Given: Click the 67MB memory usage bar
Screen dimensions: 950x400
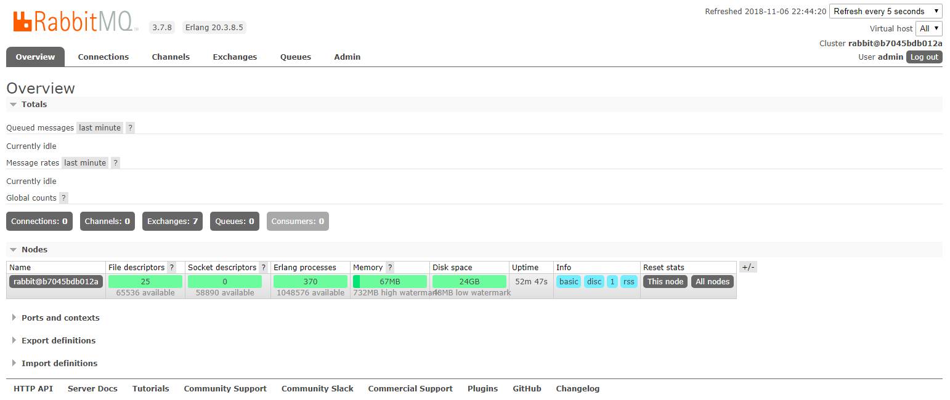Looking at the screenshot, I should point(390,282).
